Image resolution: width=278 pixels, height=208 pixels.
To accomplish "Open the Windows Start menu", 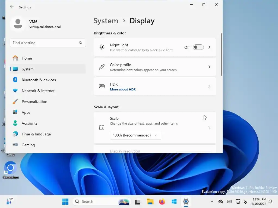I will [65, 201].
